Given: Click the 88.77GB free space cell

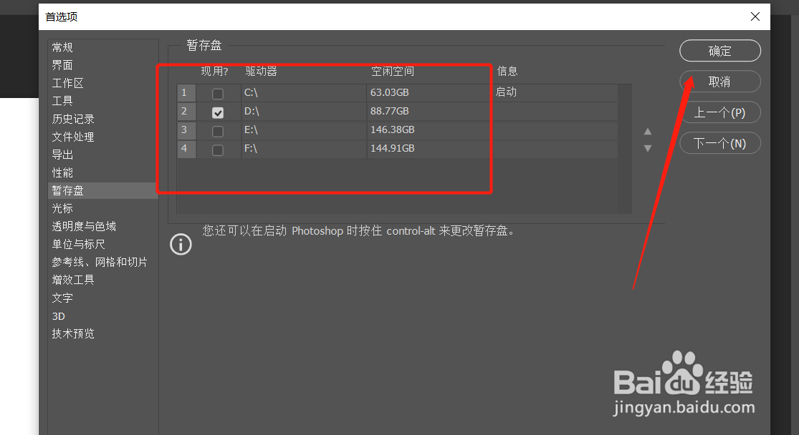Looking at the screenshot, I should [x=429, y=112].
